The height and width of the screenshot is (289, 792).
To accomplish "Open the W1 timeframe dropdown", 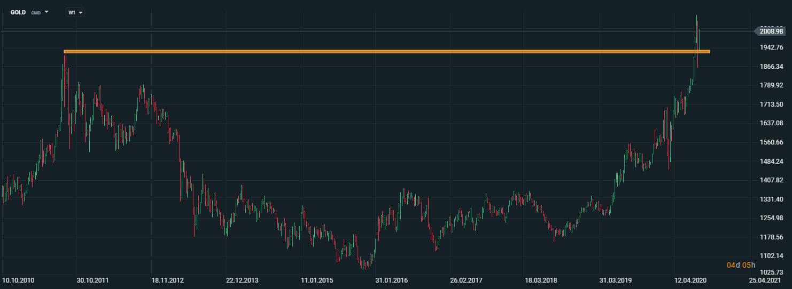I will pyautogui.click(x=75, y=12).
